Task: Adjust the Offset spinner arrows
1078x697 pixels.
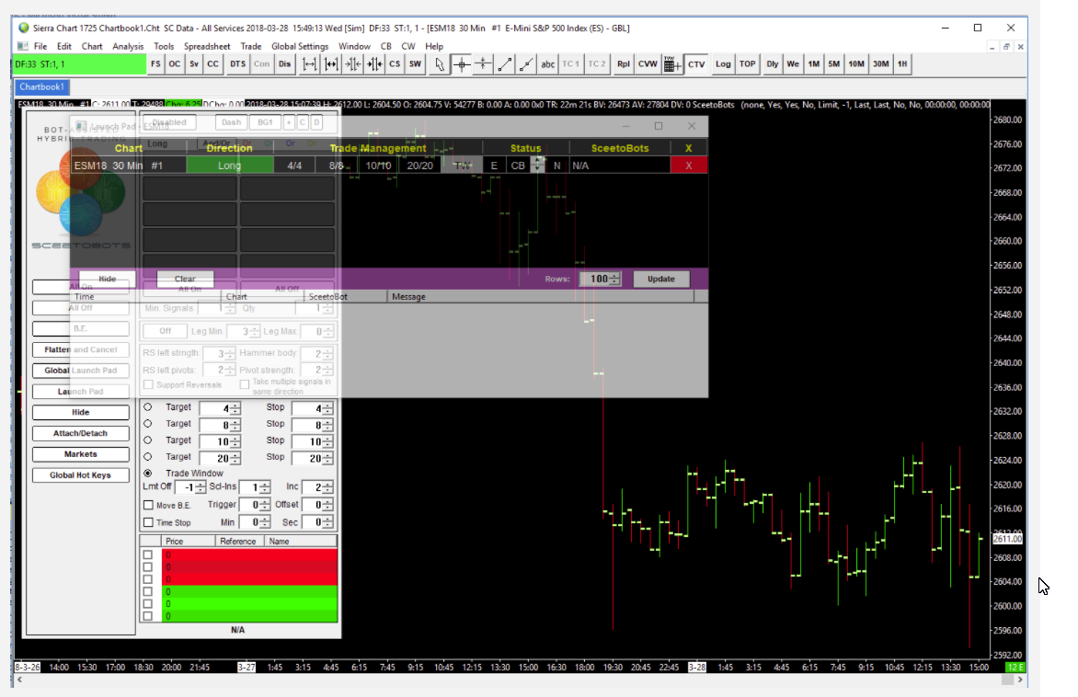Action: [328, 505]
